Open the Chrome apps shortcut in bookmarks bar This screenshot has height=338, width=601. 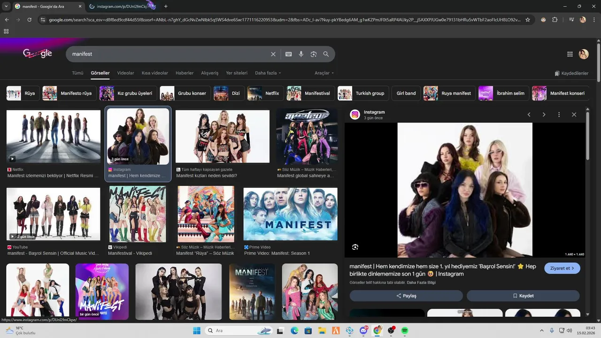[6, 31]
